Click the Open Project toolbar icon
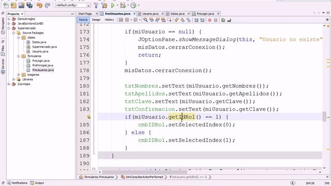This screenshot has width=331, height=186. pyautogui.click(x=21, y=5)
